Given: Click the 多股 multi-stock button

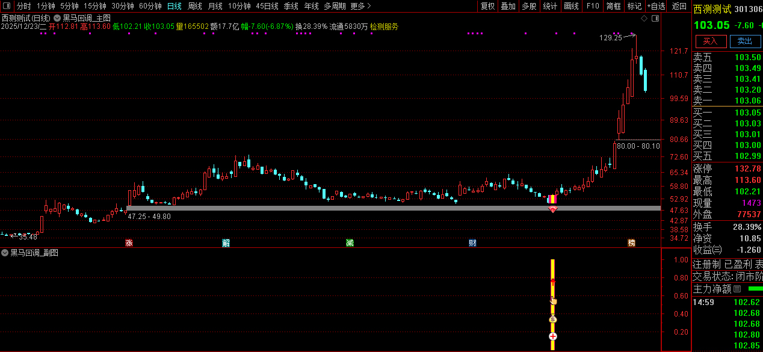Looking at the screenshot, I should (x=529, y=6).
